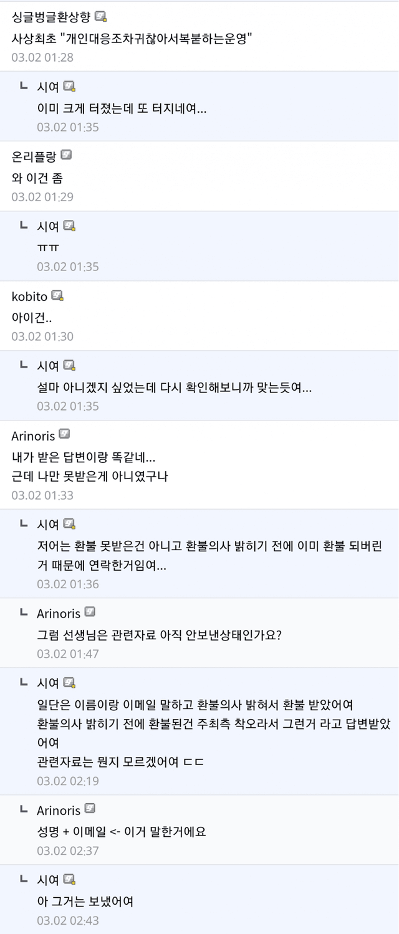This screenshot has width=399, height=934.
Task: Open Arinoris nickname above "내가 받은 답변이랑"
Action: pos(34,435)
